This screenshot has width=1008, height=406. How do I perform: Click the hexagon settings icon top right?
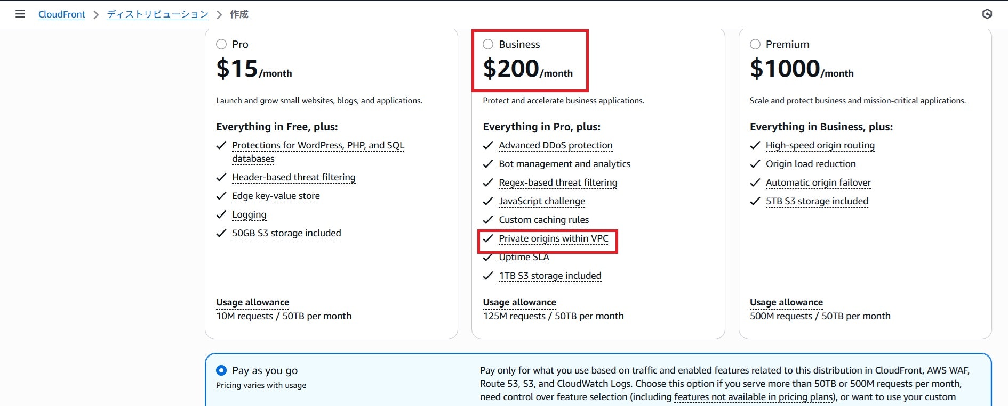[987, 14]
